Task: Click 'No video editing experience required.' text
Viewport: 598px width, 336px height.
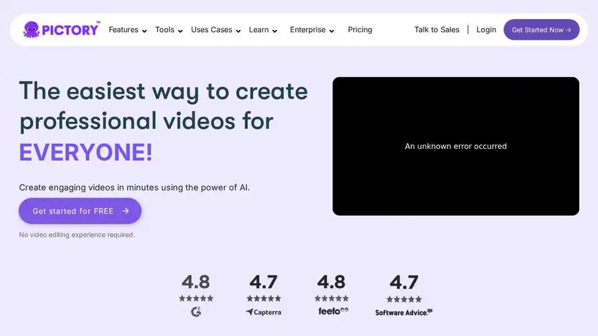Action: pos(77,235)
